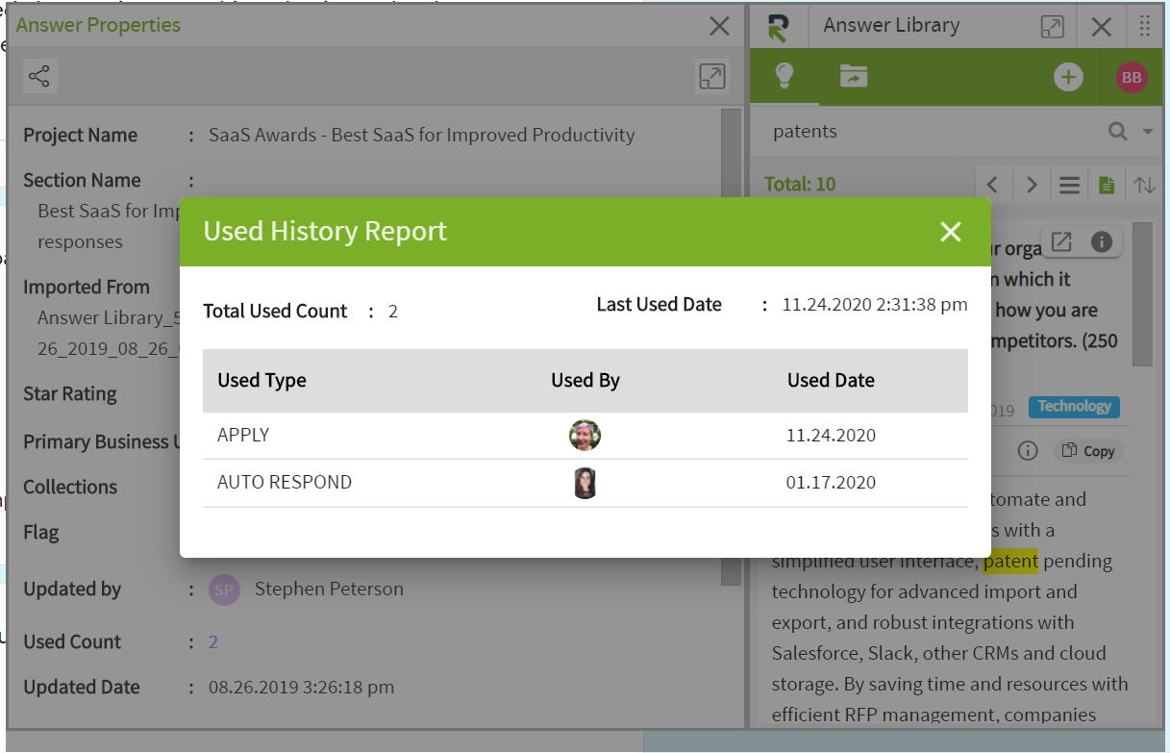Click the patents search field
The height and width of the screenshot is (753, 1170).
[x=933, y=131]
